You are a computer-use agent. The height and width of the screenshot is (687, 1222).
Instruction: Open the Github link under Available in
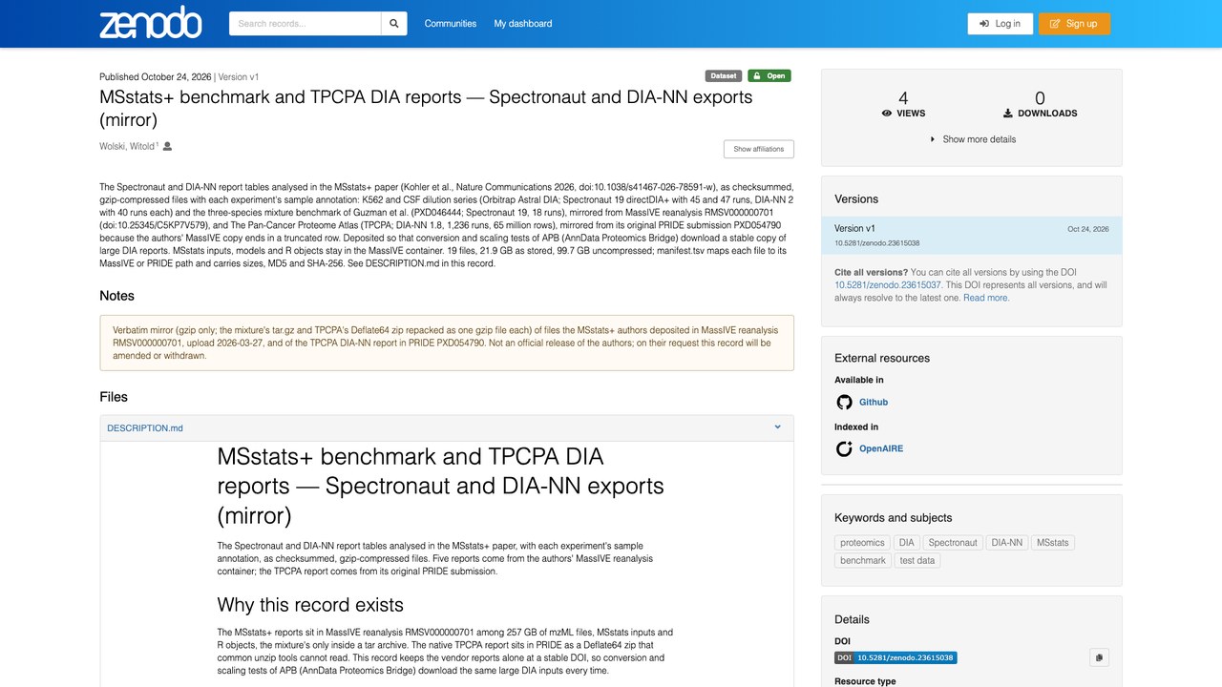pyautogui.click(x=874, y=403)
